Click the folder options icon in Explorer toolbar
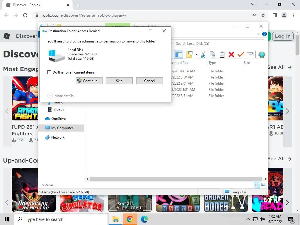This screenshot has height=225, width=300. pos(190,54)
